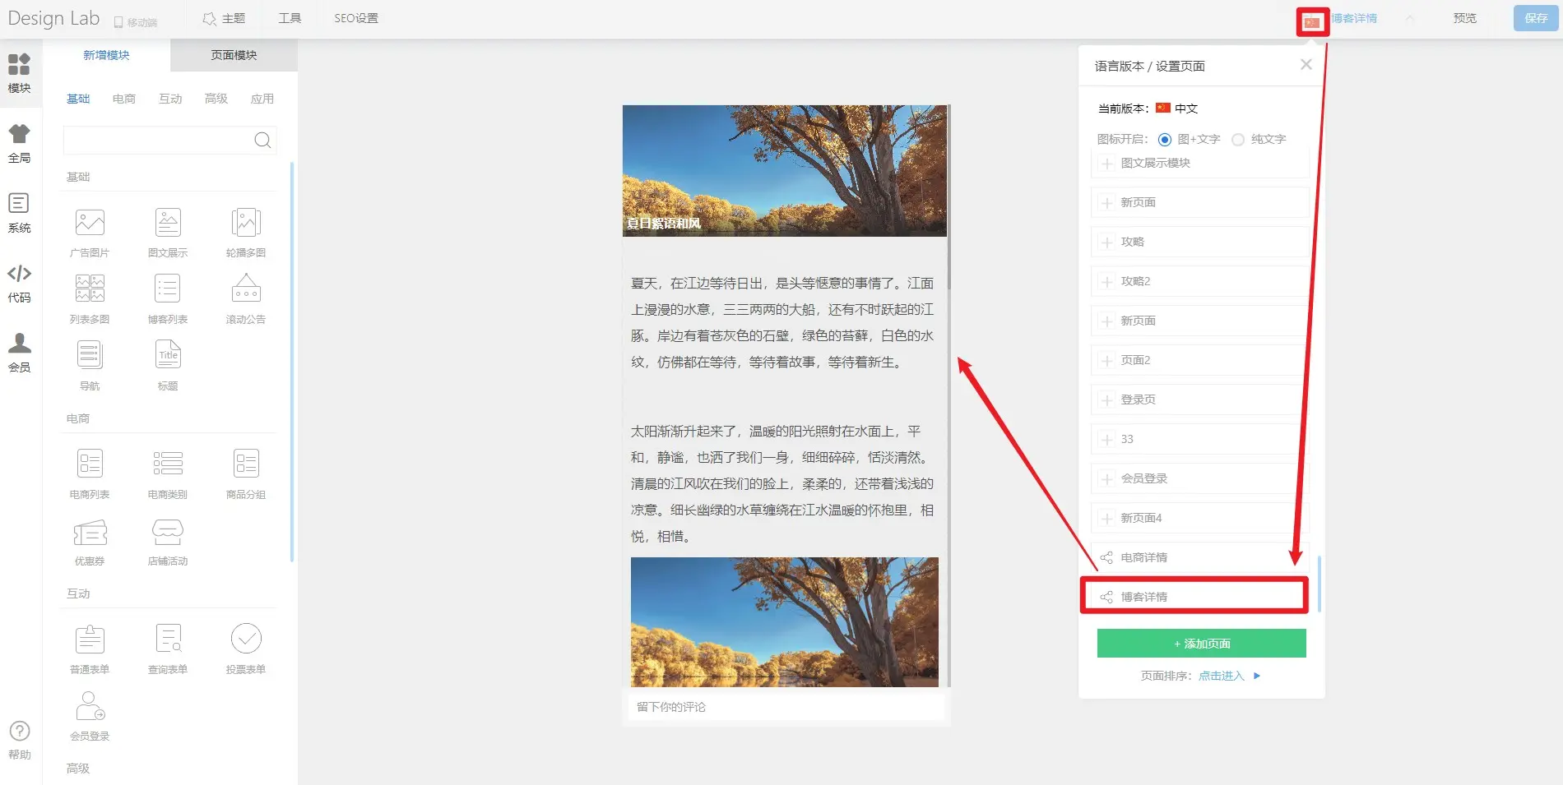Click the green 添加页面 button

click(x=1201, y=644)
